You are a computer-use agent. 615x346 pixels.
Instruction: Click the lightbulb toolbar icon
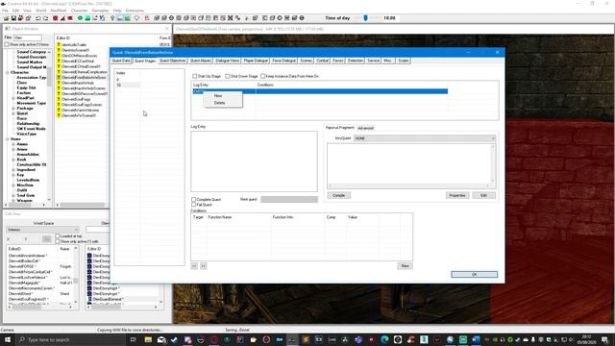pos(112,18)
